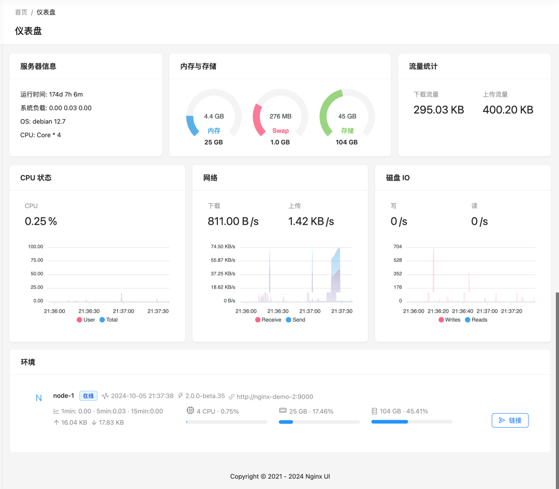The height and width of the screenshot is (489, 559).
Task: Click the node-1 disk usage progress bar
Action: click(412, 422)
